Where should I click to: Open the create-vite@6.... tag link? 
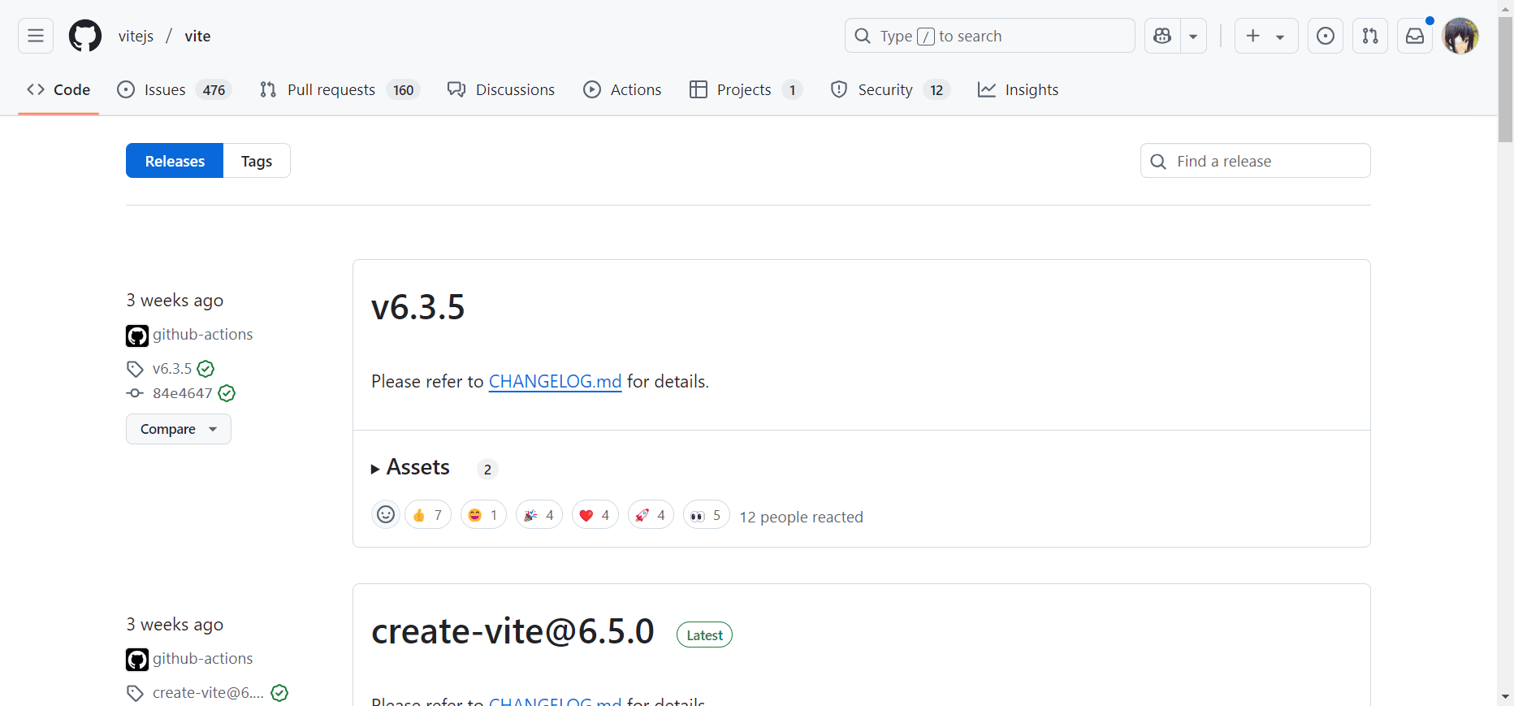coord(208,693)
